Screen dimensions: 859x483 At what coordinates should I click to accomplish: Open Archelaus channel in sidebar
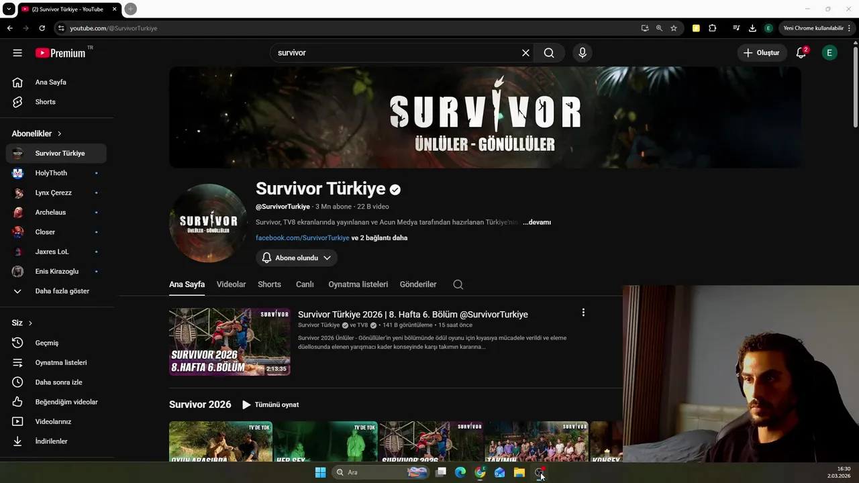point(56,213)
